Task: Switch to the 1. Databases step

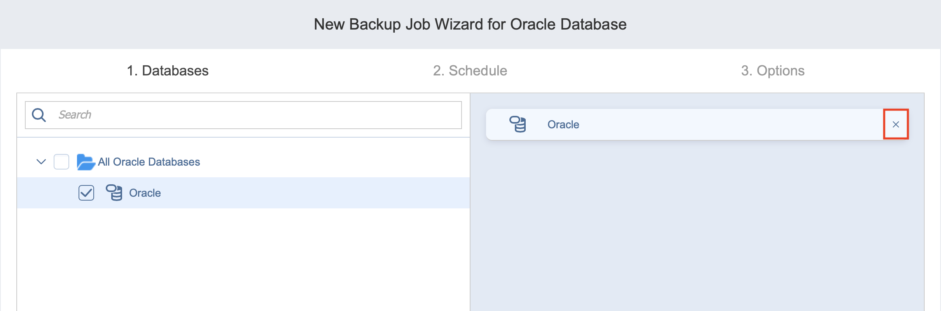Action: (168, 71)
